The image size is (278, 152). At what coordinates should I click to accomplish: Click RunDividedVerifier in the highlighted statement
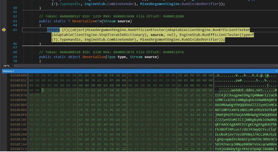(200, 40)
